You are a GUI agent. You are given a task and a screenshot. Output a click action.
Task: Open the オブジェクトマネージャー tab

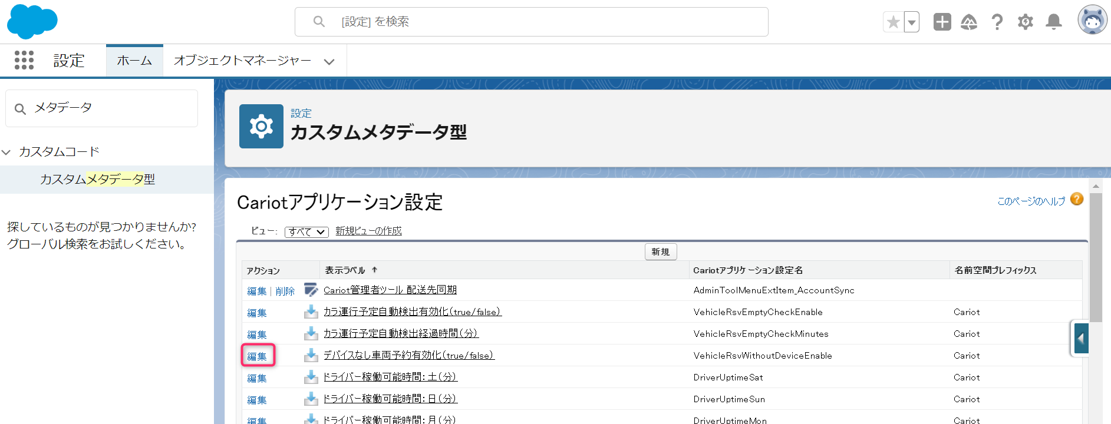pos(242,61)
